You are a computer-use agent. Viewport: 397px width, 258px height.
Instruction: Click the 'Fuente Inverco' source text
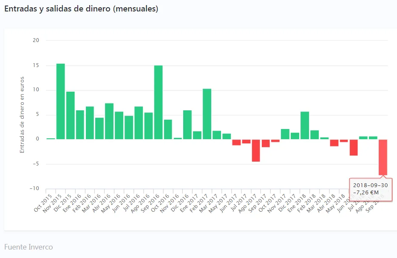point(28,247)
